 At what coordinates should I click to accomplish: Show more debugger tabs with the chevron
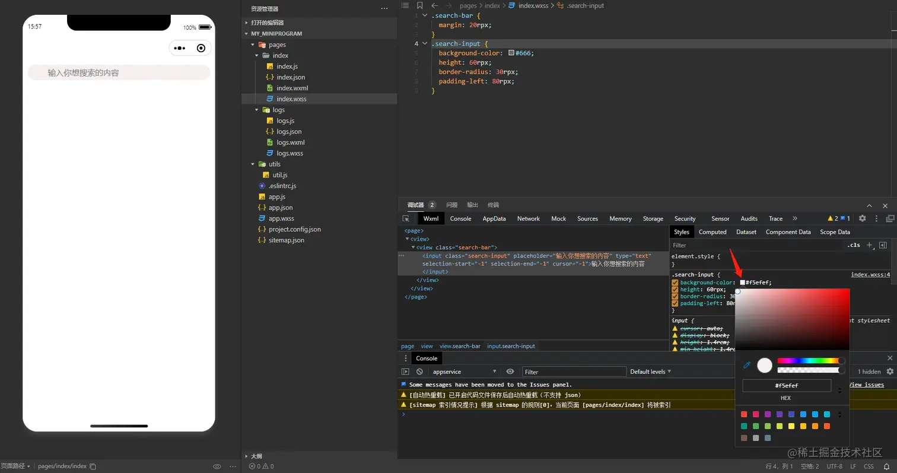(x=795, y=218)
